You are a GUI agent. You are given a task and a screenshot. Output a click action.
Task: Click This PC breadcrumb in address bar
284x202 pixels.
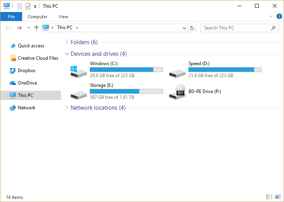point(65,28)
